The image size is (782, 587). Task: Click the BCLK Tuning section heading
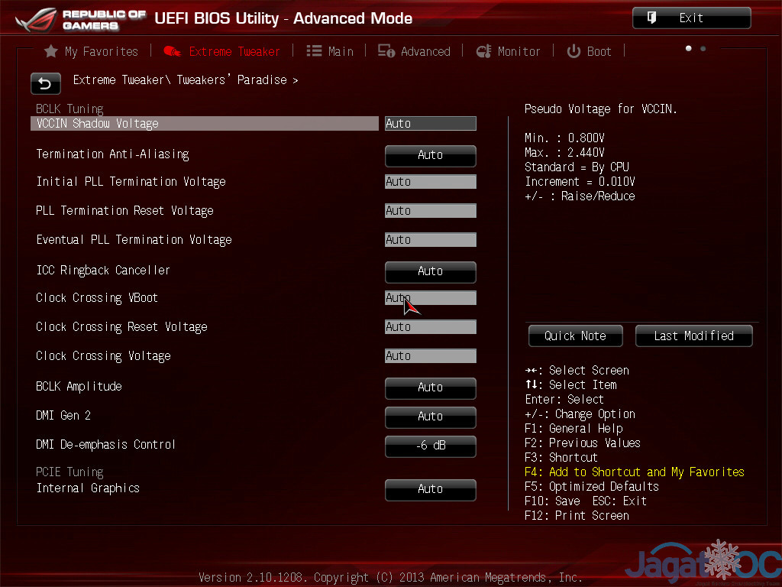coord(69,109)
